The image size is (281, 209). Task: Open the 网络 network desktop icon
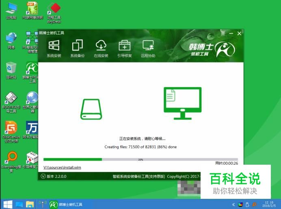pyautogui.click(x=11, y=41)
